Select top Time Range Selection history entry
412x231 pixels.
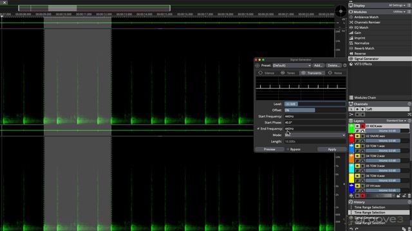point(370,207)
